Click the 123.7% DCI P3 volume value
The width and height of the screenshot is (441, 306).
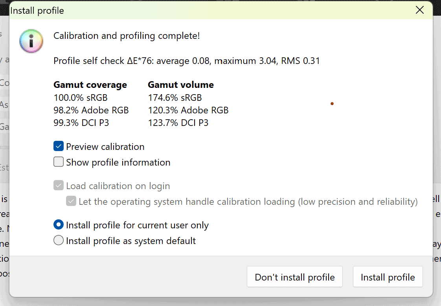[x=178, y=123]
